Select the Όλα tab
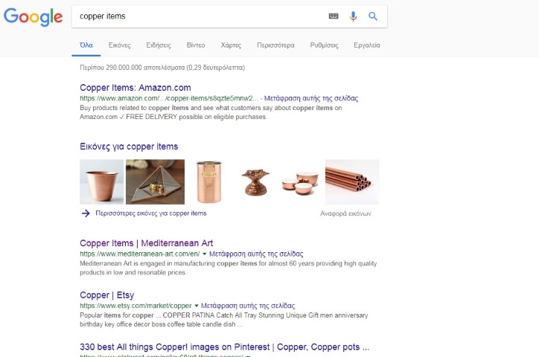 86,45
